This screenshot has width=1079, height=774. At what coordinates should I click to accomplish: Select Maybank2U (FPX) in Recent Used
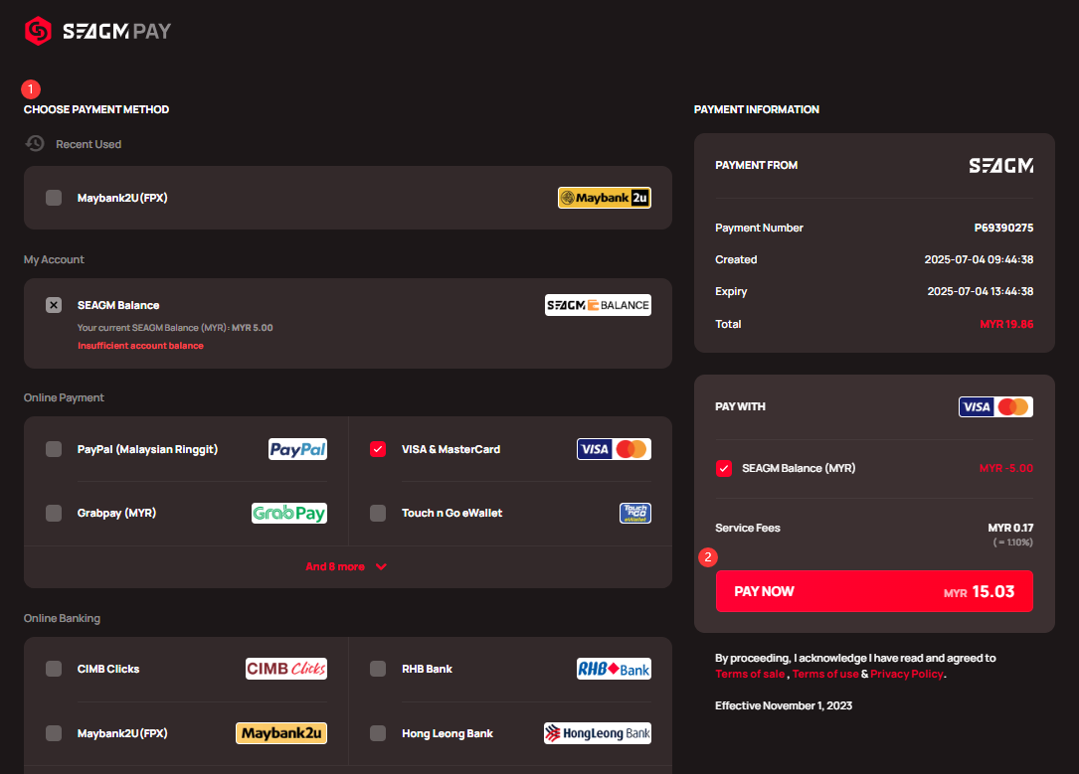54,198
